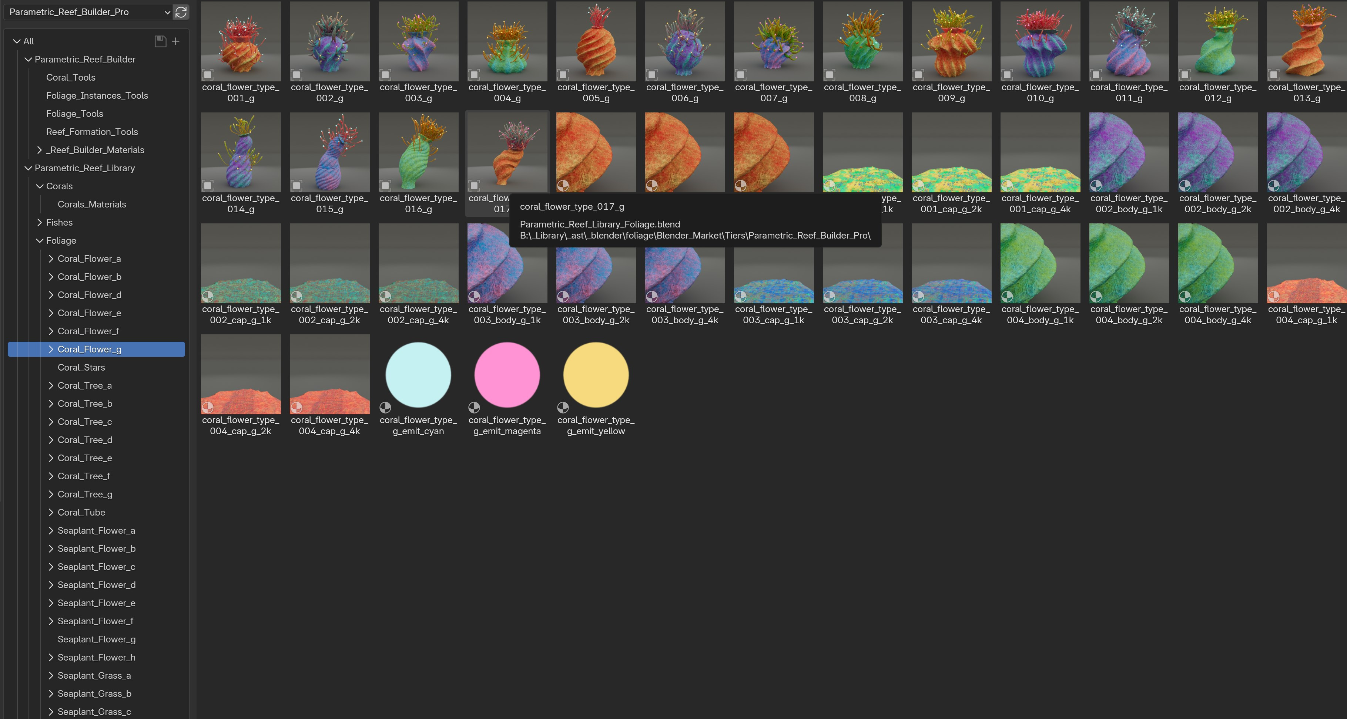Click material icon on coral_flower_type_g_emit_cyan
The height and width of the screenshot is (719, 1347).
tap(385, 407)
